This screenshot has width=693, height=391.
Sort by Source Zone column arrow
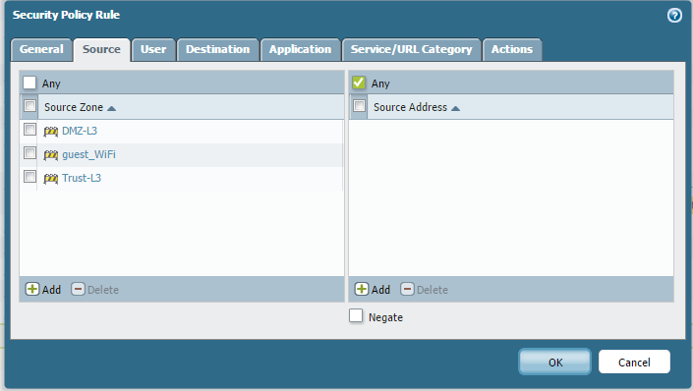point(111,108)
